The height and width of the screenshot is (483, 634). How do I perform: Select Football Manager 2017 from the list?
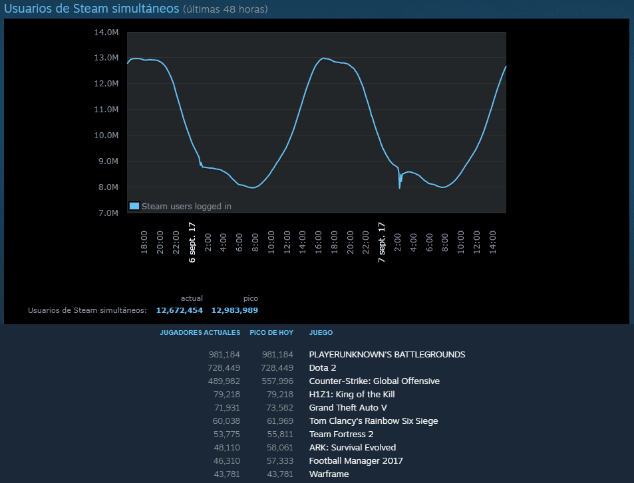tap(356, 461)
